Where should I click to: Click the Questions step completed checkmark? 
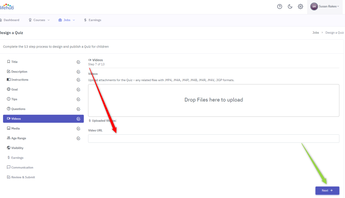[78, 109]
